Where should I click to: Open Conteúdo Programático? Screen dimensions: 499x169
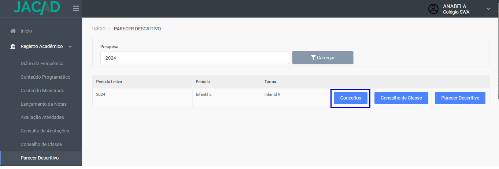(x=45, y=77)
